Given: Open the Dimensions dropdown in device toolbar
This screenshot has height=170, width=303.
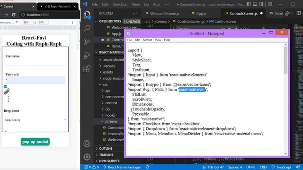Looking at the screenshot, I should (x=9, y=22).
